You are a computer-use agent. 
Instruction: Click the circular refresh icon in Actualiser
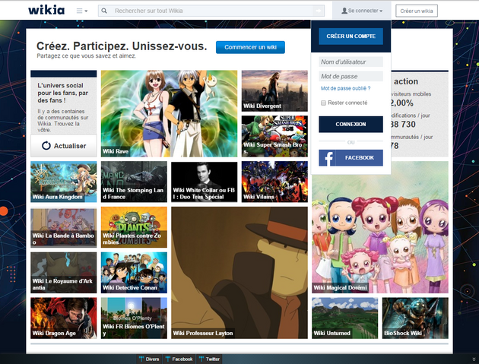[46, 146]
